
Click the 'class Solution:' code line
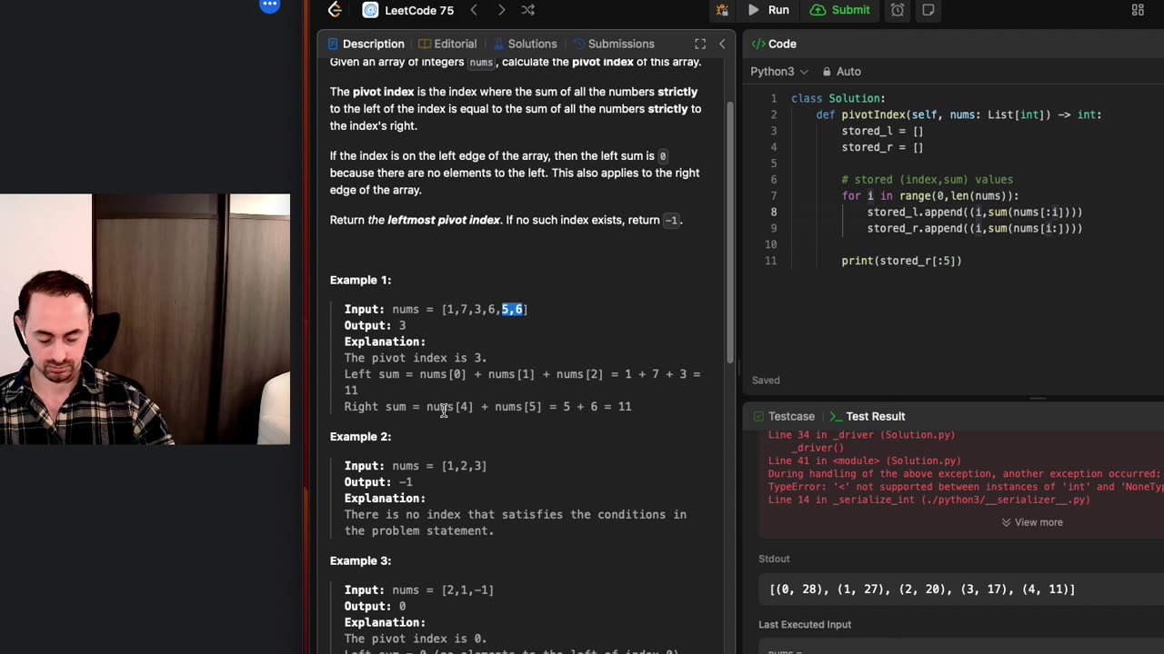[838, 98]
